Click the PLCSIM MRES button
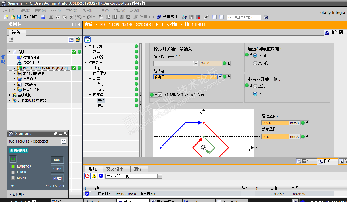Viewport: 347px width, 202px height. (x=57, y=178)
